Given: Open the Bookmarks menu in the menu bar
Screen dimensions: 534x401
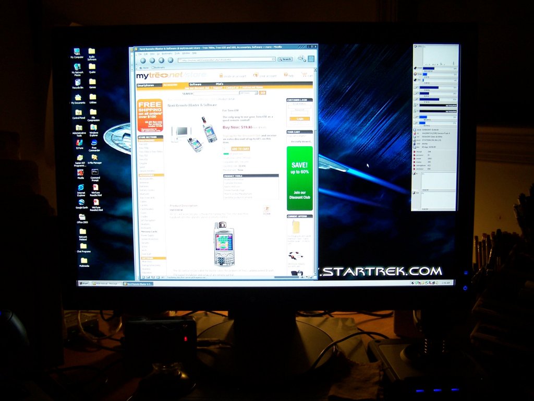Looking at the screenshot, I should point(167,54).
